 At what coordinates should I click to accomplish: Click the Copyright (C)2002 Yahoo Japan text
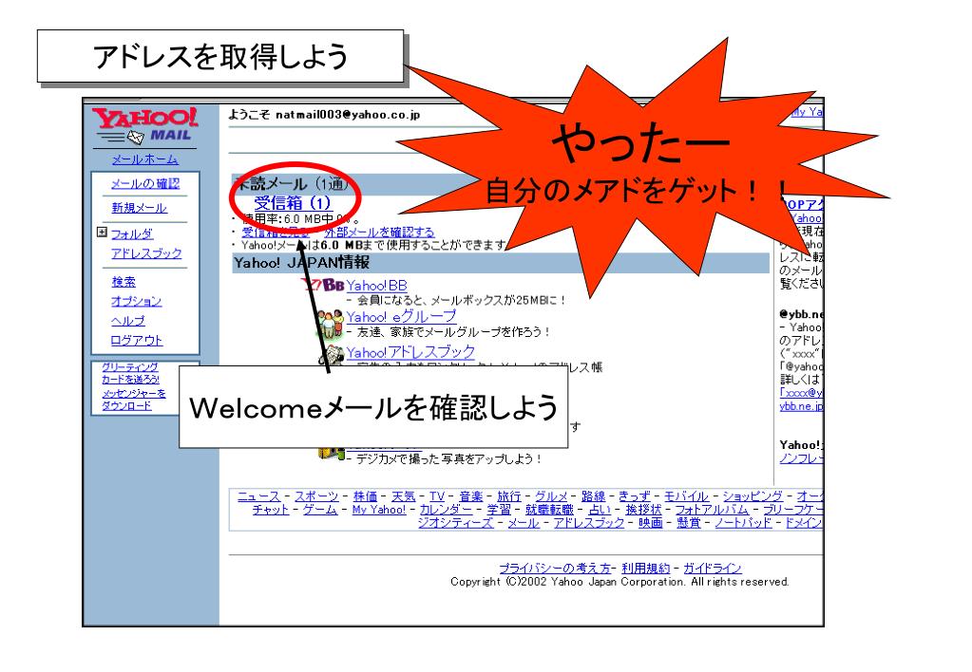(619, 582)
